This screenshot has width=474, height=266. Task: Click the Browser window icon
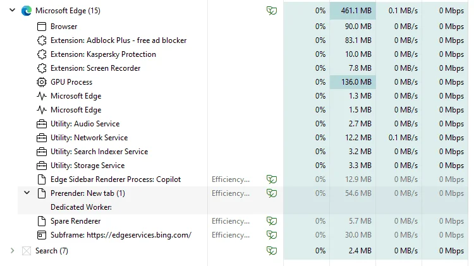click(42, 27)
